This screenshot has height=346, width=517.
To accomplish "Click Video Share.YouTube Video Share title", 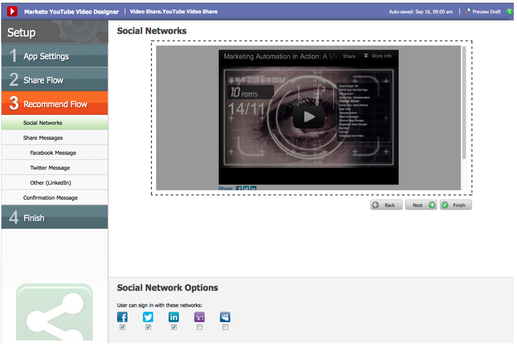I will pyautogui.click(x=174, y=12).
